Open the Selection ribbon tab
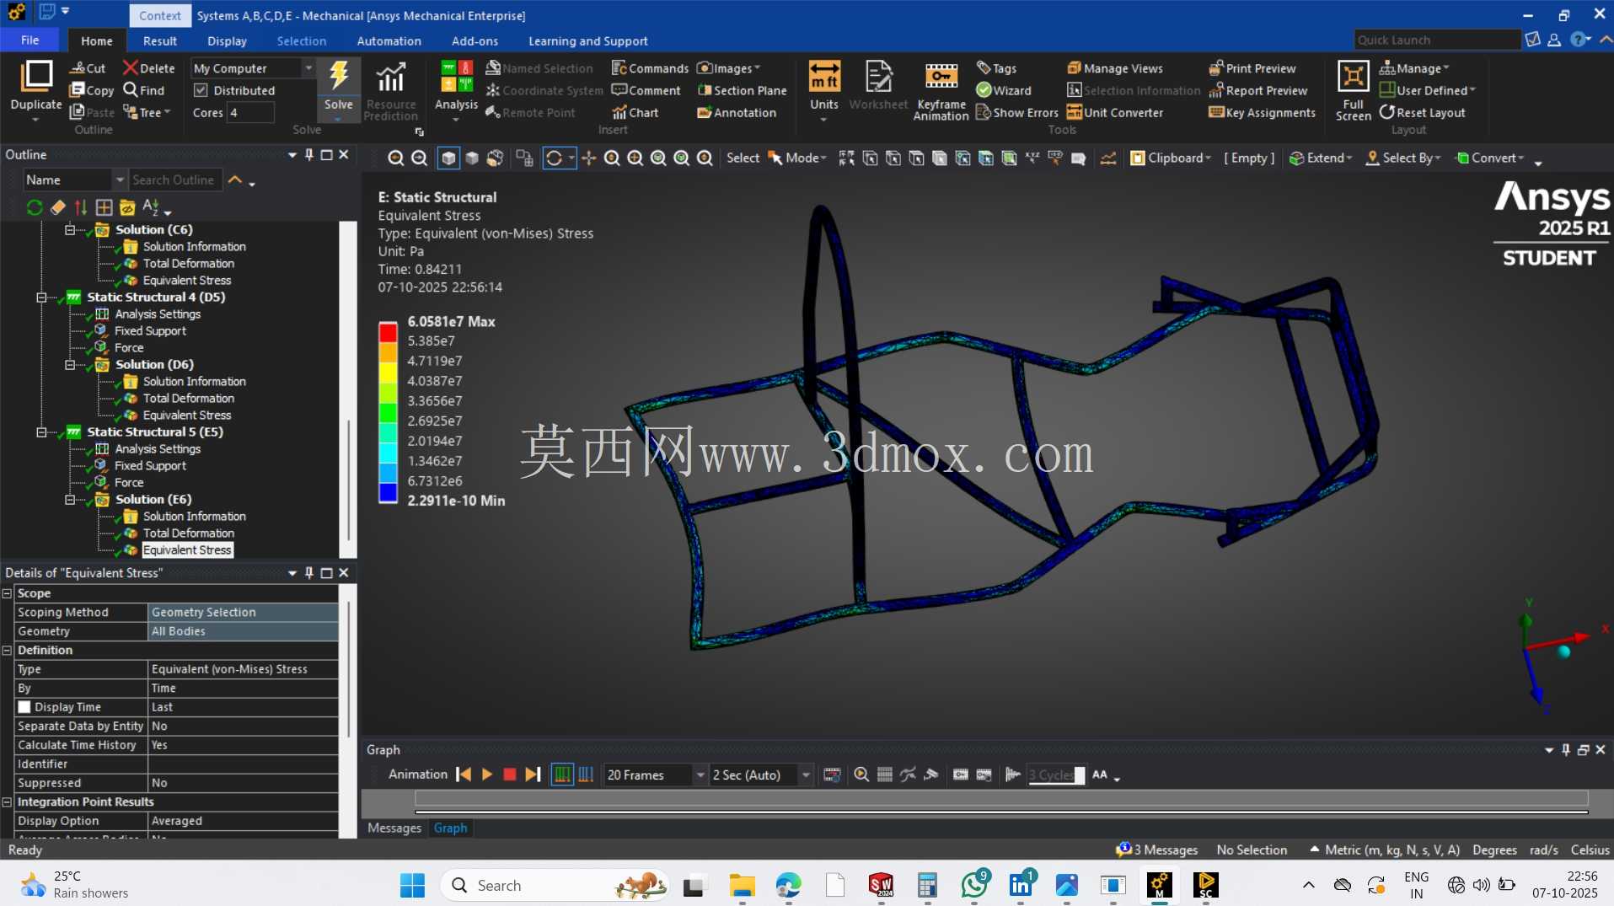Screen dimensions: 1614x906 301,40
